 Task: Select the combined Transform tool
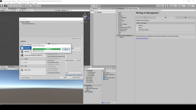[x=19, y=6]
